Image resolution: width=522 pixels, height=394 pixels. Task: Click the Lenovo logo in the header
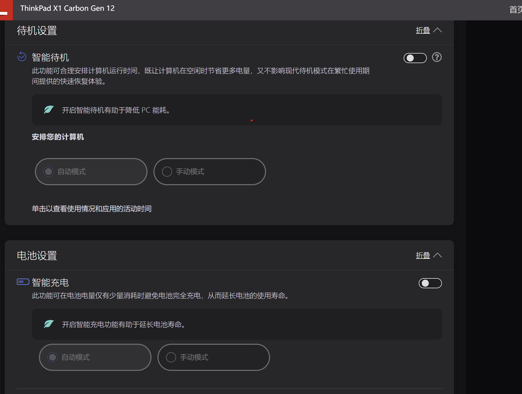pos(6,10)
